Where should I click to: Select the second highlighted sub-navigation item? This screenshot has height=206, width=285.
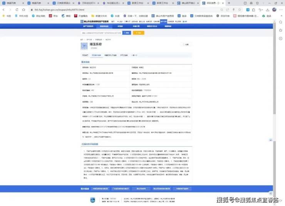[104, 26]
